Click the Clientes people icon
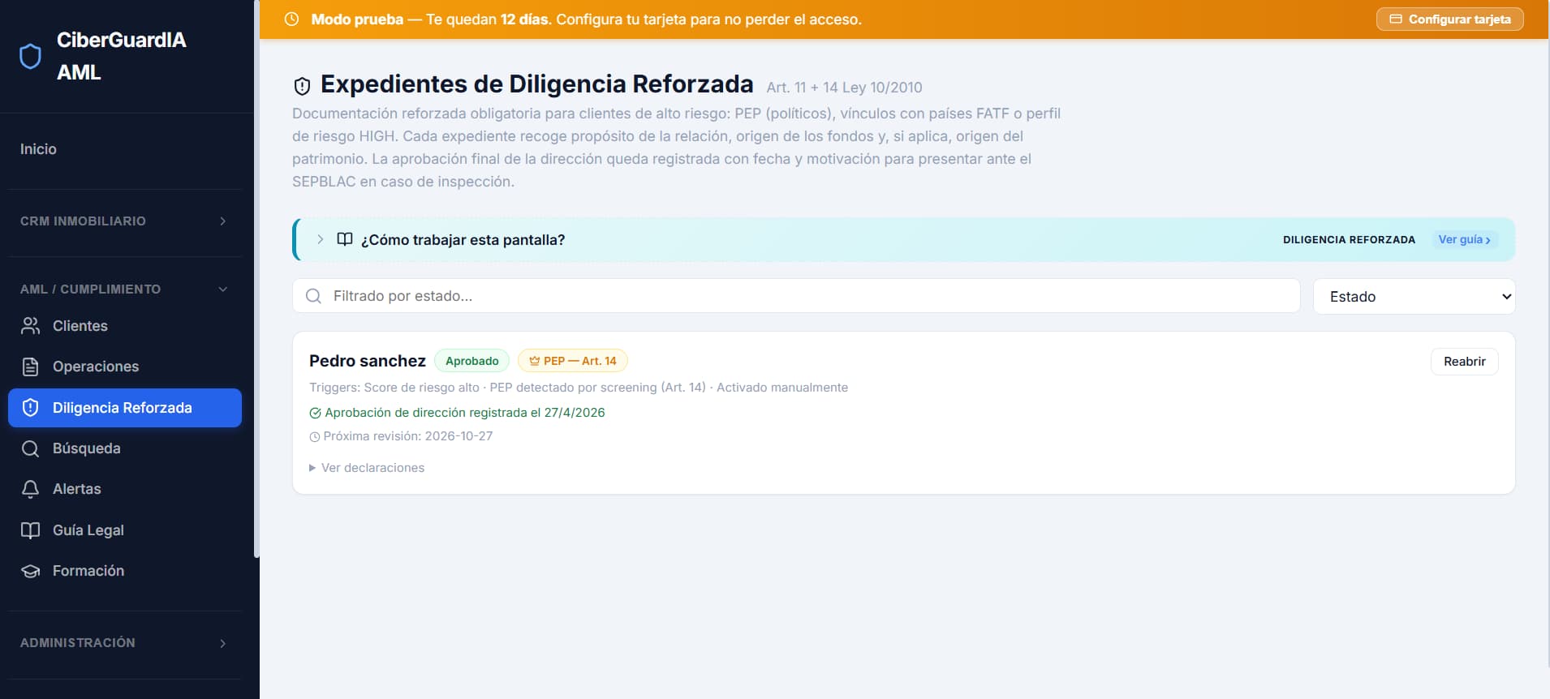1550x699 pixels. click(30, 326)
